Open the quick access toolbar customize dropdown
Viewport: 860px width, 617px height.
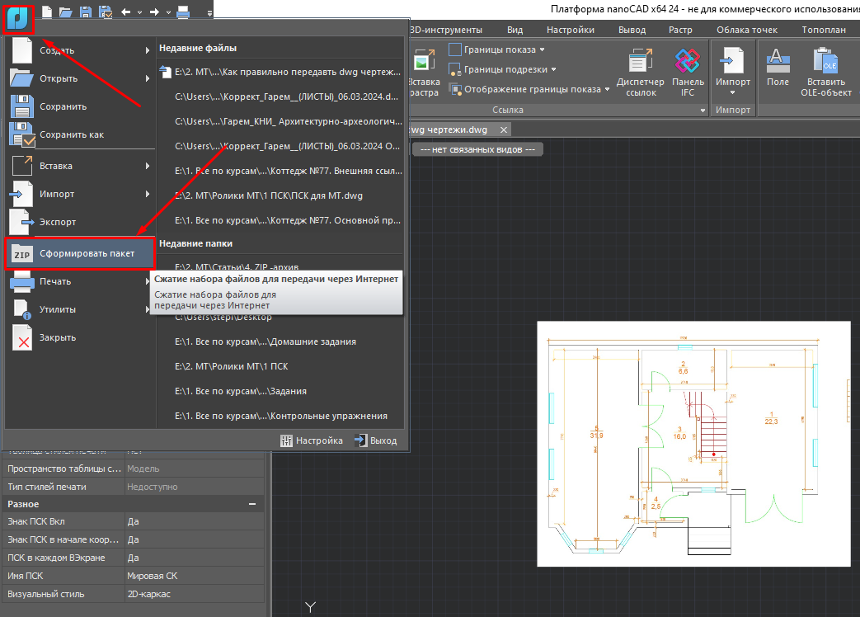(209, 12)
